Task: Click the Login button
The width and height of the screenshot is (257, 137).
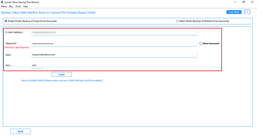Action: 61,74
